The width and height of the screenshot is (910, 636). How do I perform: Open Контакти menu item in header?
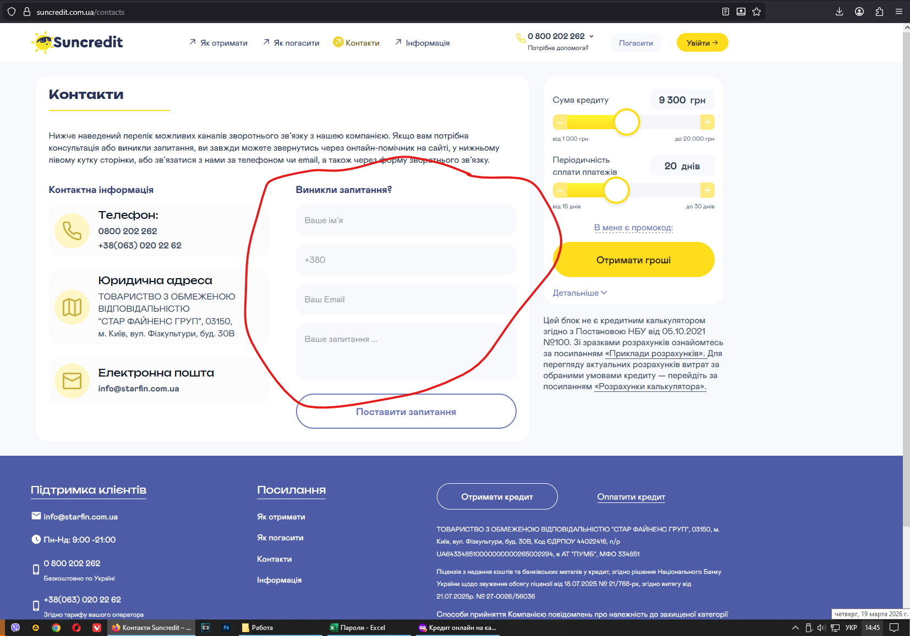[357, 43]
